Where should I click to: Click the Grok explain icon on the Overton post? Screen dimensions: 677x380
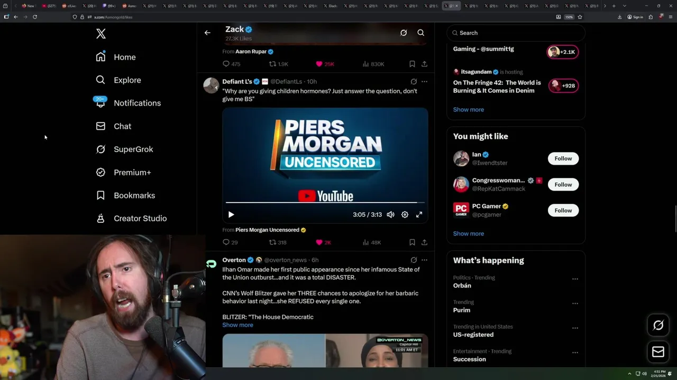(414, 260)
